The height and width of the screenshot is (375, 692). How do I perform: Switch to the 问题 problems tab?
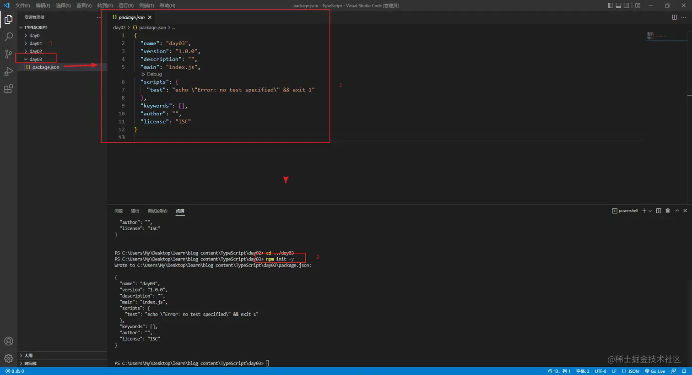point(119,211)
